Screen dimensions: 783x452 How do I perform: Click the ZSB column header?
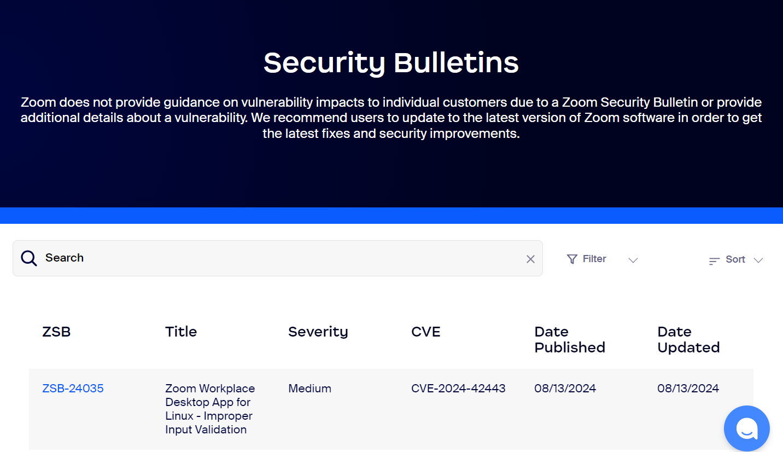[56, 332]
